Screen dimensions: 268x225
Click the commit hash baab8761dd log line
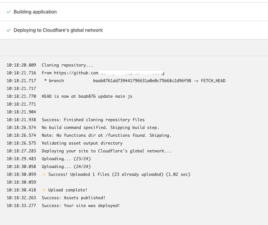142,81
